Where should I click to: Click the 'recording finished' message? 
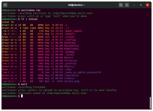click(32, 87)
